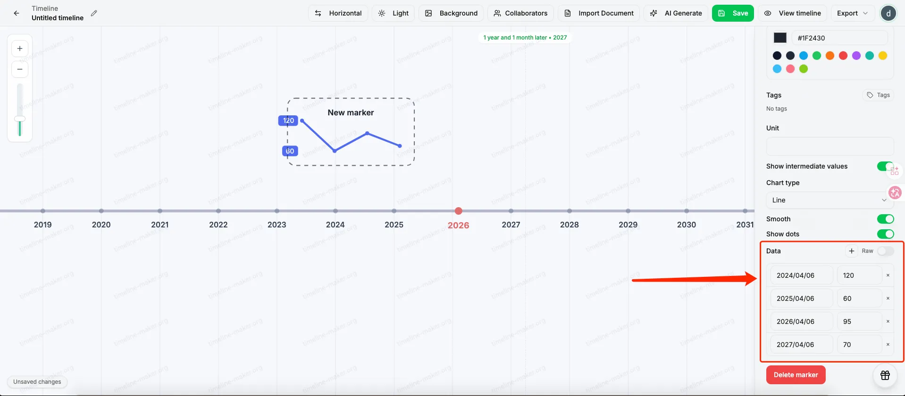Select the purple color swatch
Screen dimensions: 905x396
pyautogui.click(x=856, y=56)
